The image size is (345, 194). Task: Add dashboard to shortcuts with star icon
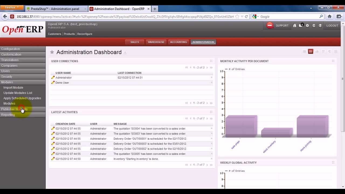click(x=52, y=52)
